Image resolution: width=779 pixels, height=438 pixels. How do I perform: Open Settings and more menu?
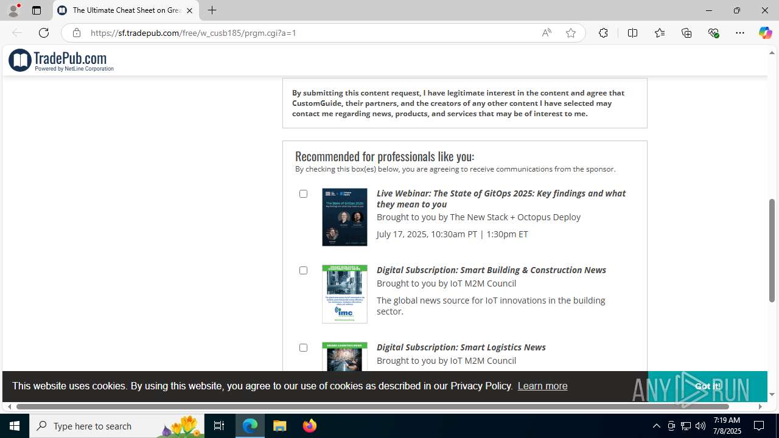(740, 33)
